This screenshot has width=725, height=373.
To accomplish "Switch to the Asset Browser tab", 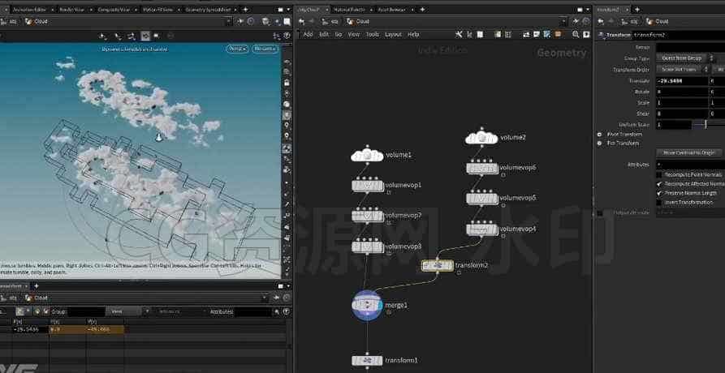I will coord(391,9).
